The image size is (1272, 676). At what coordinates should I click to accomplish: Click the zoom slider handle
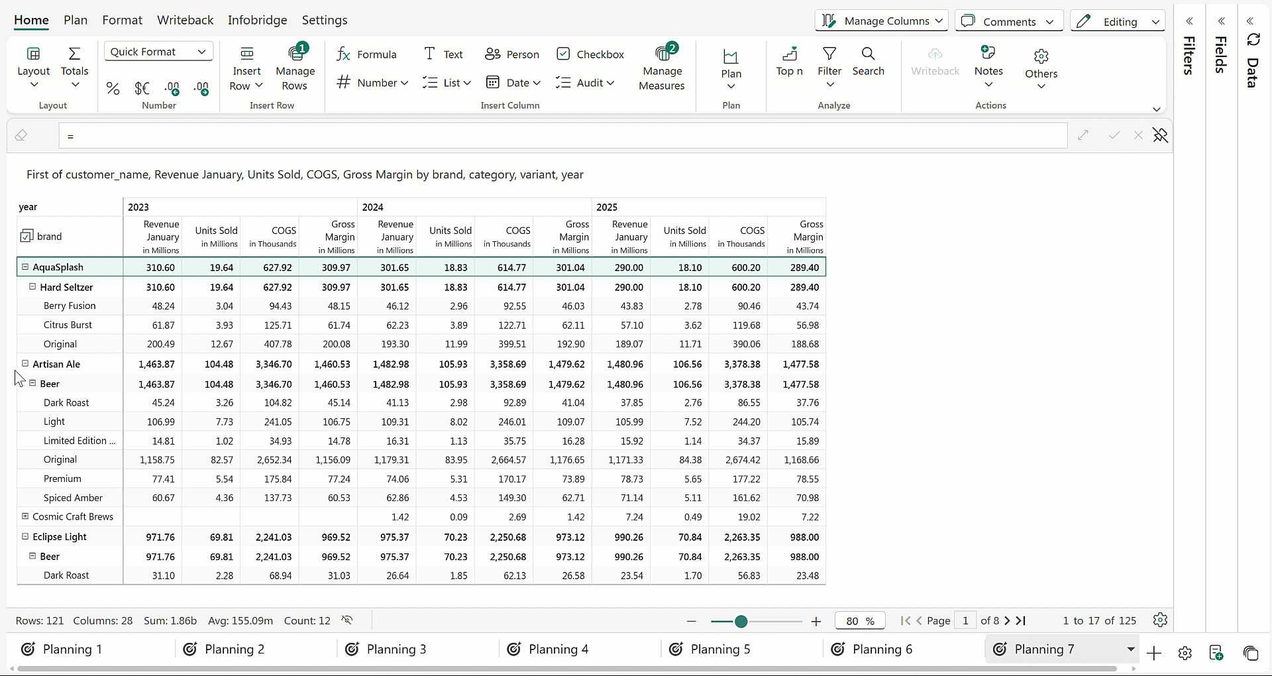pos(741,621)
